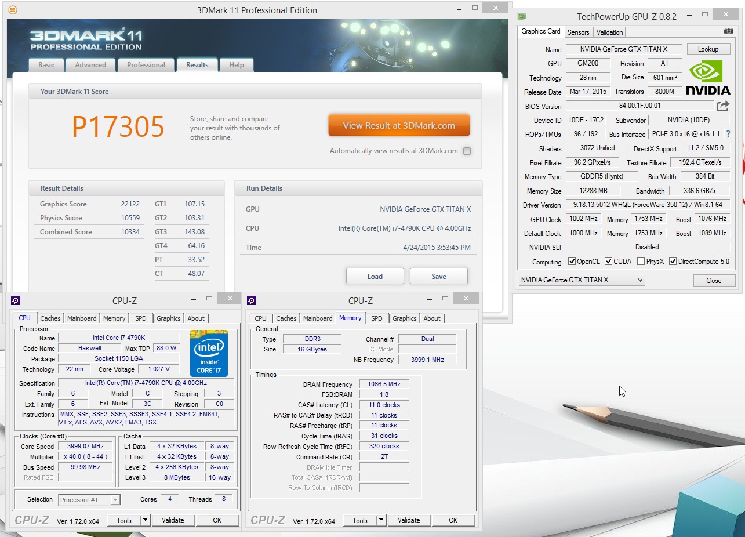
Task: Click the Run Details time 4/24/2015 3:53:45 PM
Action: pos(437,248)
